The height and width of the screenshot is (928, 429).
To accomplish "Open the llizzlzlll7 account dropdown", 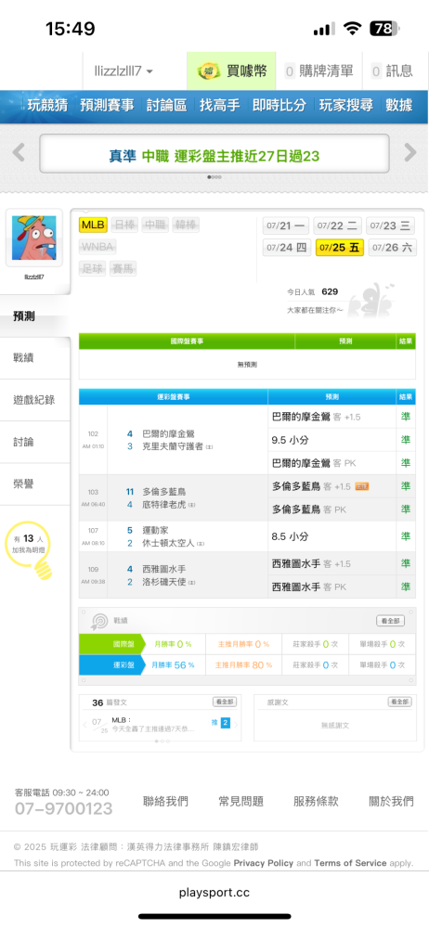I will [x=123, y=71].
